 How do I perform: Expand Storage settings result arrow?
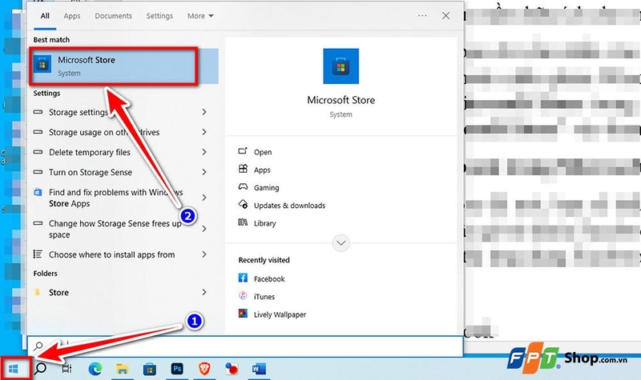tap(204, 112)
